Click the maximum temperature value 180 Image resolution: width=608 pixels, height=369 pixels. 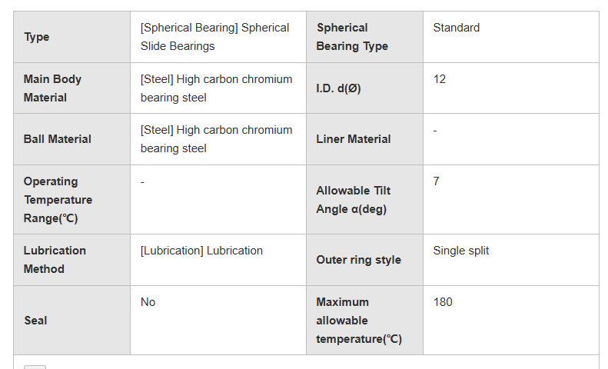[443, 302]
